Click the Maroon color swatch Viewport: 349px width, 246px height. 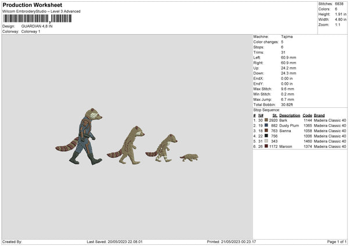click(266, 146)
